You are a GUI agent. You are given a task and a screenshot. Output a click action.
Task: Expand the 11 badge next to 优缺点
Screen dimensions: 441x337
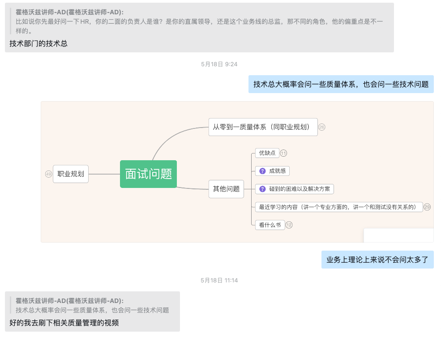point(283,153)
